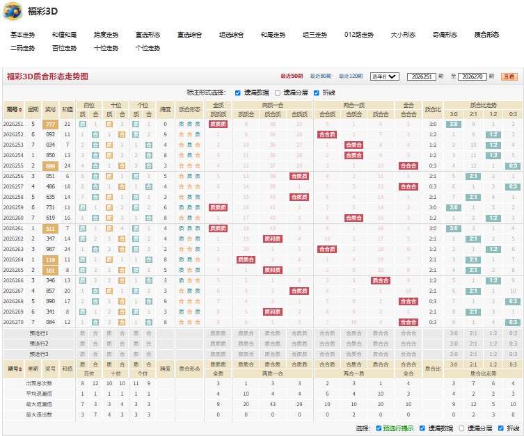
Task: Click red 合合合 badge in row 2026255
Action: [408, 166]
